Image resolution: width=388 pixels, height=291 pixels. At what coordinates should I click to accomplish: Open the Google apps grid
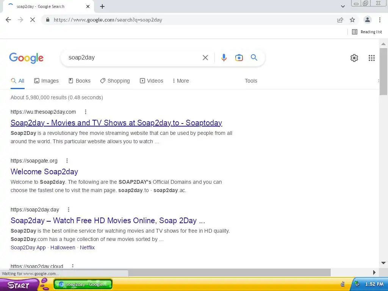(x=371, y=58)
